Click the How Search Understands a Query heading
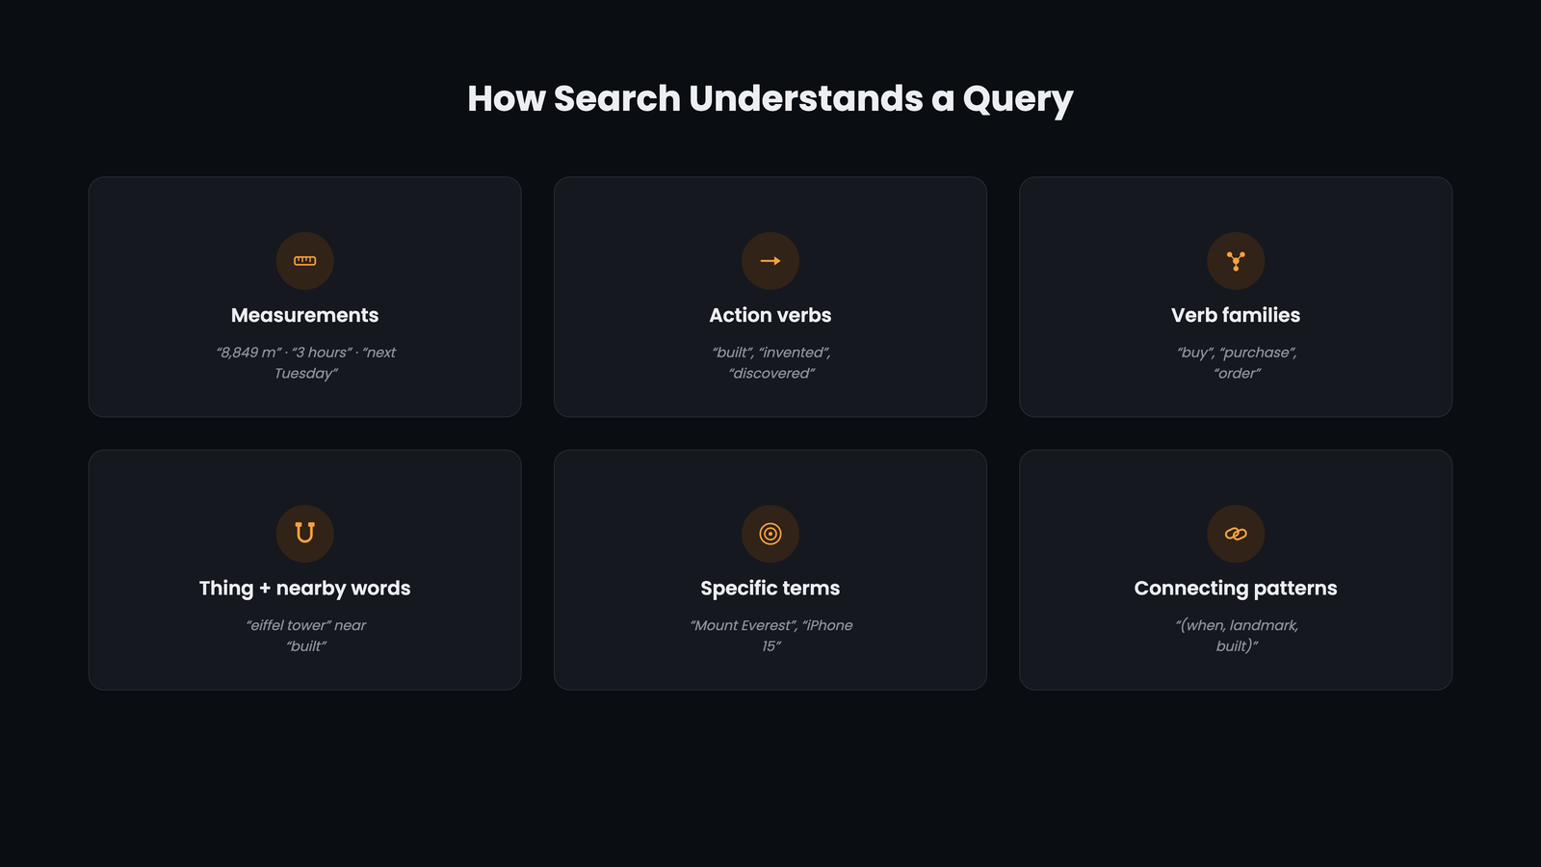 coord(770,99)
